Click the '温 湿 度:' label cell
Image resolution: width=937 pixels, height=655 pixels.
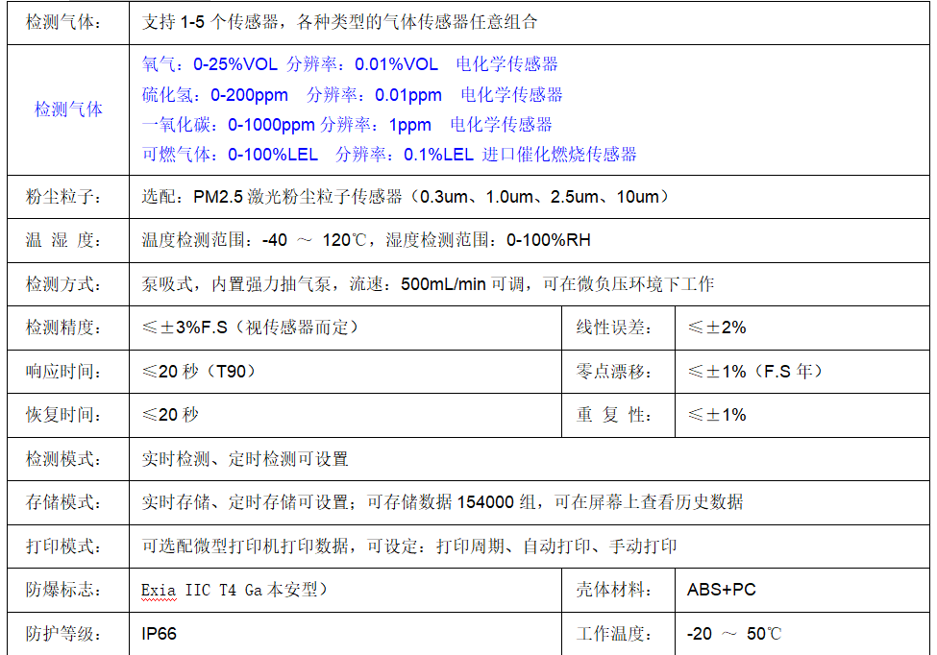68,241
